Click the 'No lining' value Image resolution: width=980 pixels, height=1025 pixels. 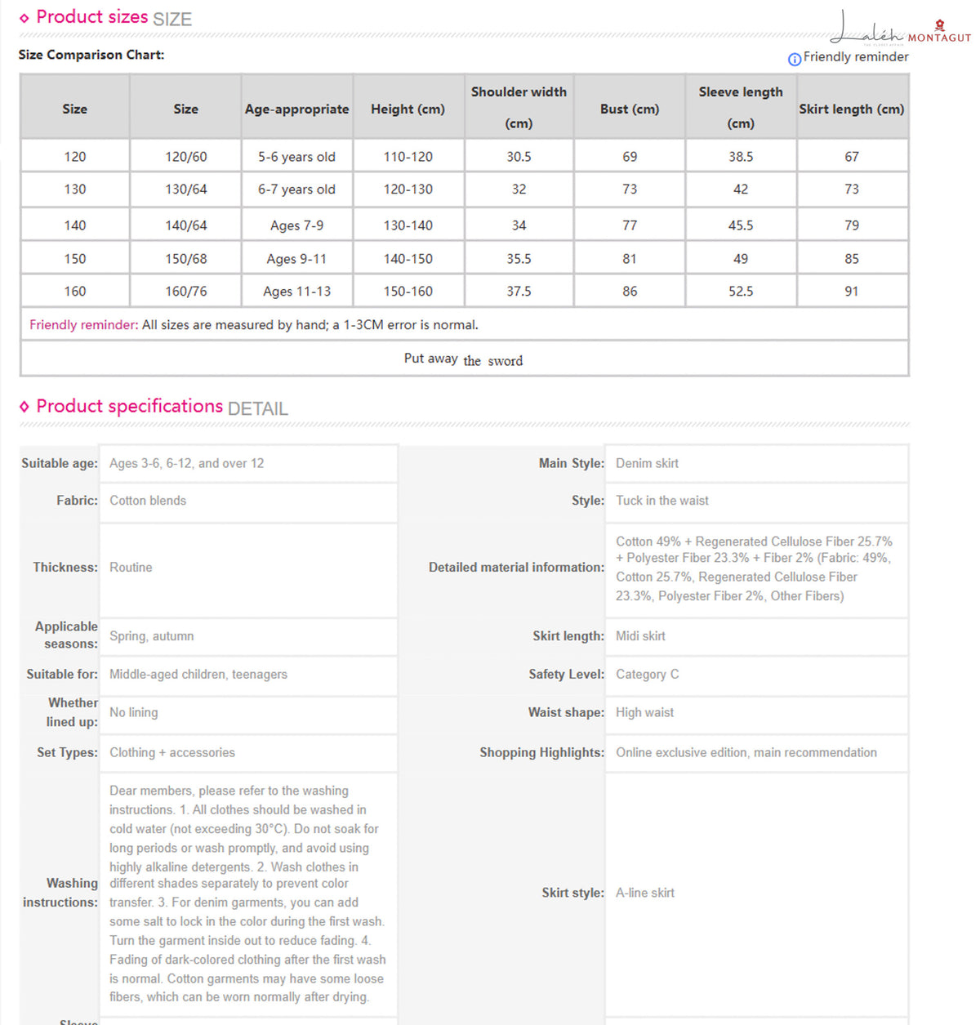(134, 712)
